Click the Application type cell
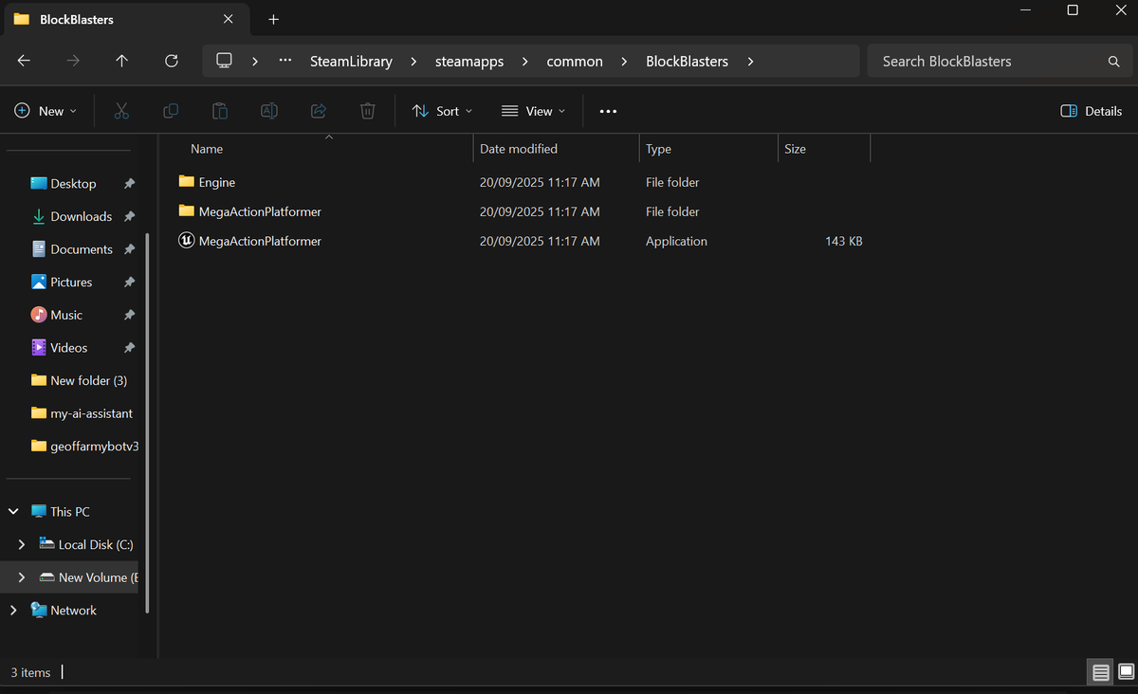Screen dimensions: 1138x694 (x=676, y=241)
